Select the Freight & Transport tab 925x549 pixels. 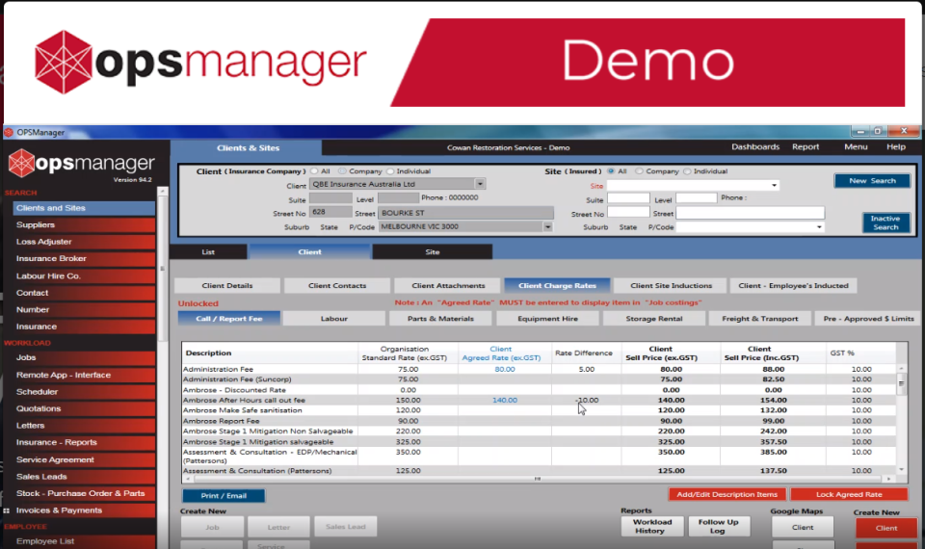tap(760, 319)
